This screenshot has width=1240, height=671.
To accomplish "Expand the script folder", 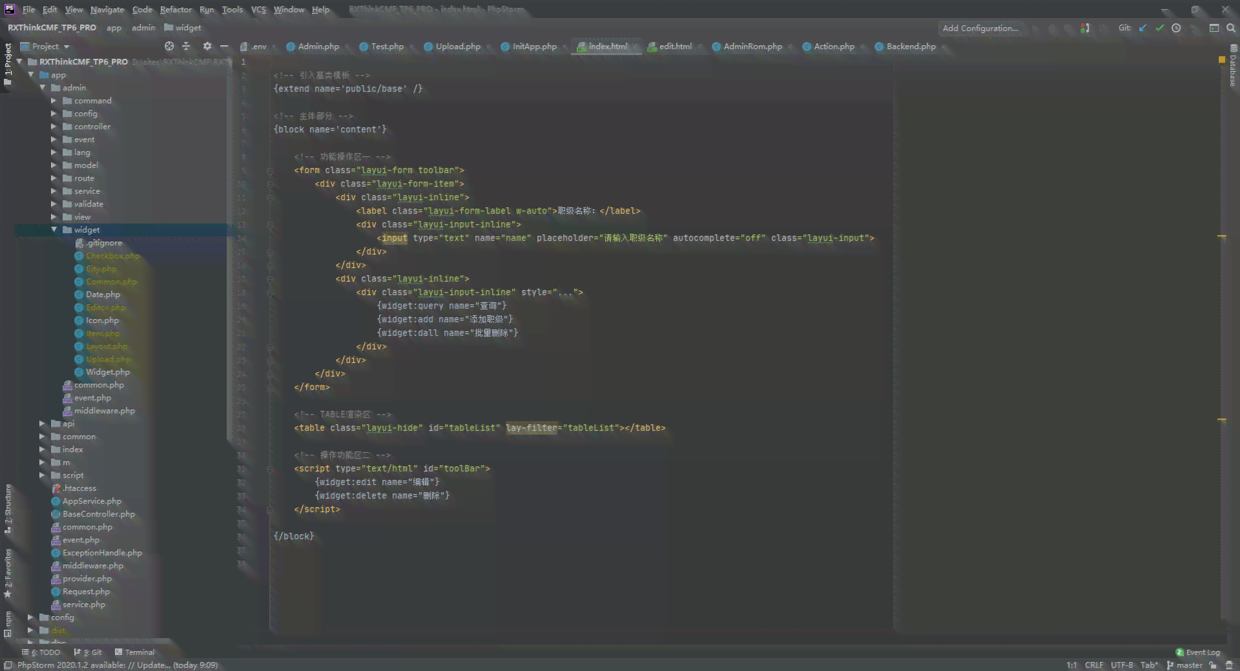I will [43, 475].
